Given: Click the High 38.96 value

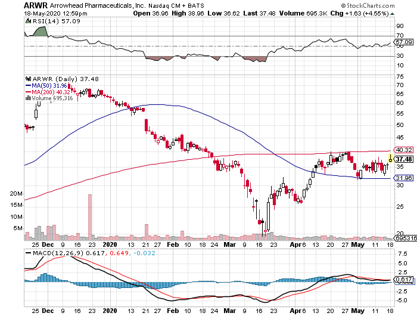Looking at the screenshot, I should point(188,13).
